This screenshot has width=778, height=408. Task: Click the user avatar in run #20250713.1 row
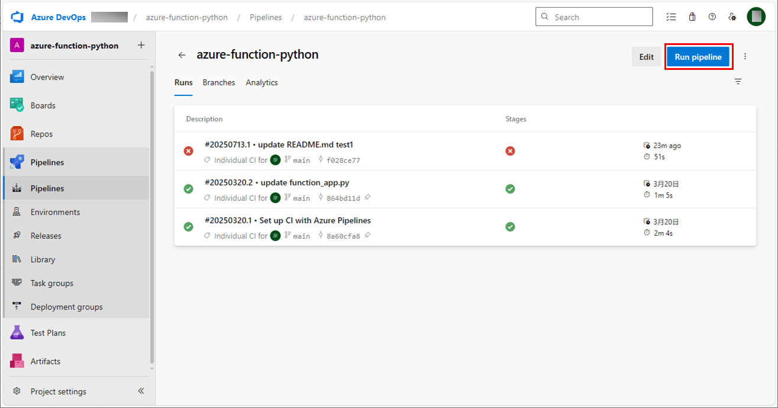coord(275,160)
